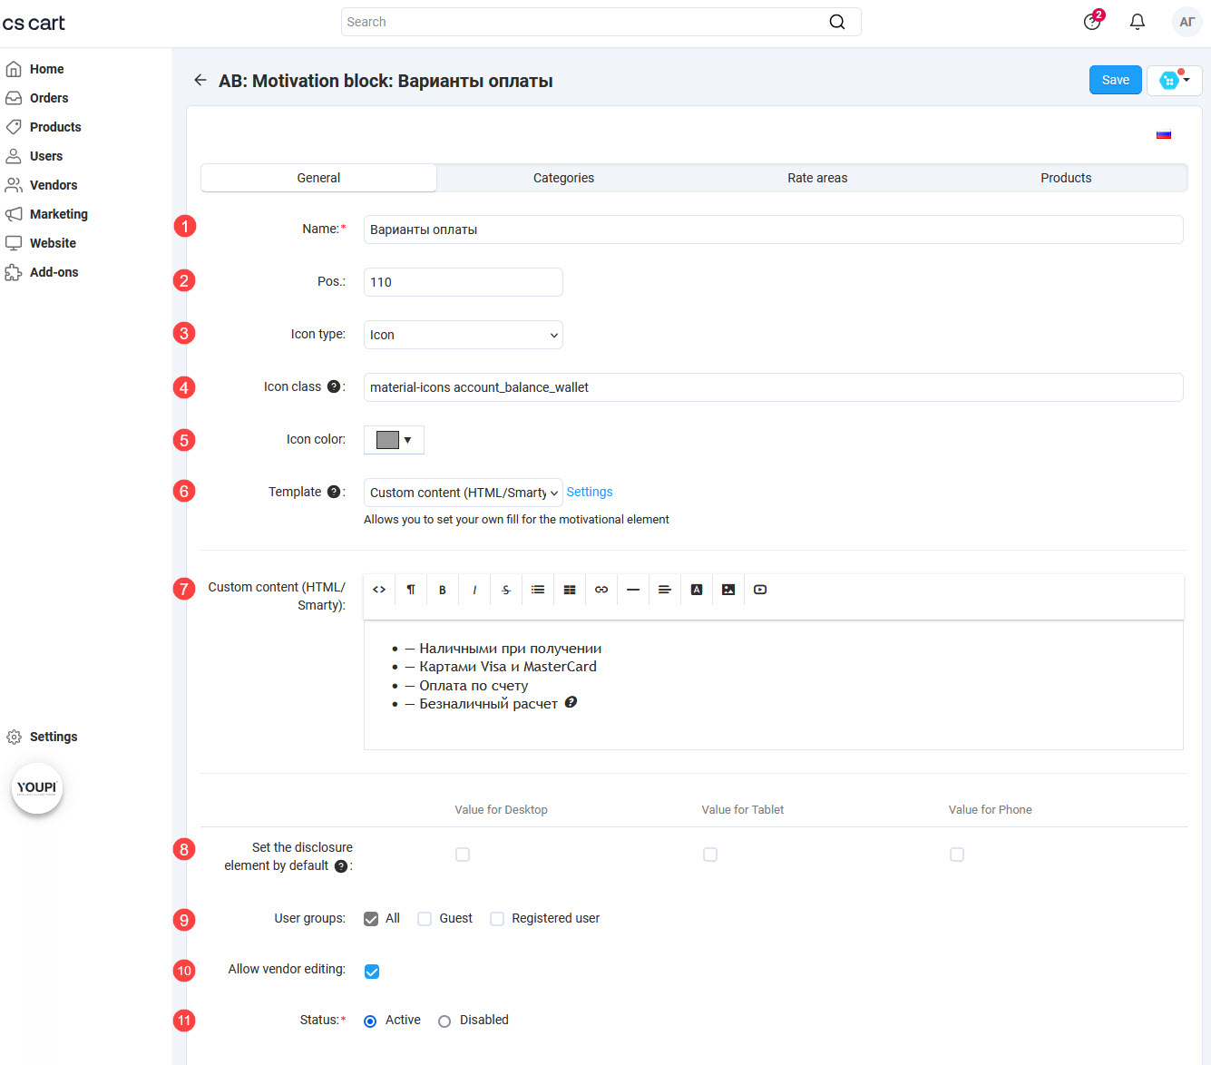
Task: Apply italic formatting in content editor
Action: tap(474, 590)
